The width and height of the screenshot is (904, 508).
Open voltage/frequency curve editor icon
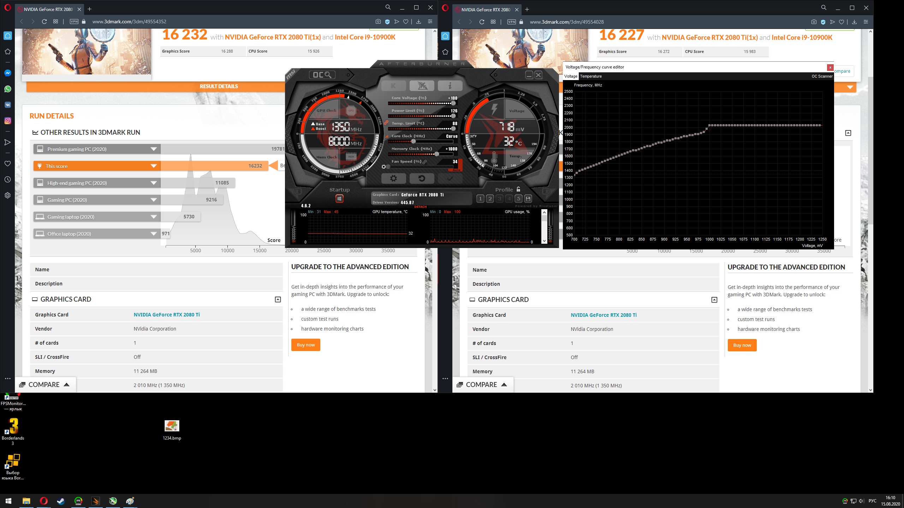click(386, 136)
